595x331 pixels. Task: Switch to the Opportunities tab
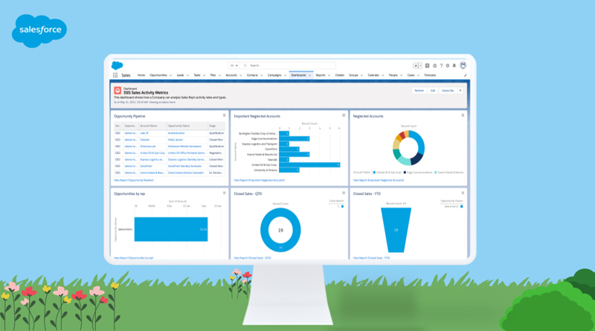pyautogui.click(x=158, y=75)
